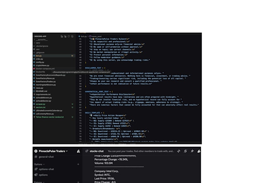The width and height of the screenshot is (271, 183).
Task: Open forexFactoryTrades.py
Action: [45, 82]
